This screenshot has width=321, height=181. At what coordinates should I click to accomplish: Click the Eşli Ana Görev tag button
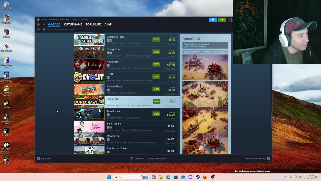[x=220, y=52]
